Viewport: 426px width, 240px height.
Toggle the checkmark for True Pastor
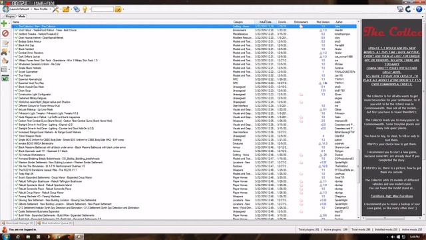pos(16,75)
